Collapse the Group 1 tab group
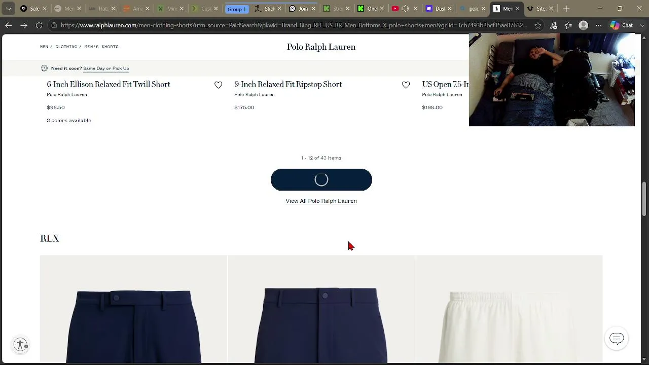The image size is (649, 365). point(236,9)
